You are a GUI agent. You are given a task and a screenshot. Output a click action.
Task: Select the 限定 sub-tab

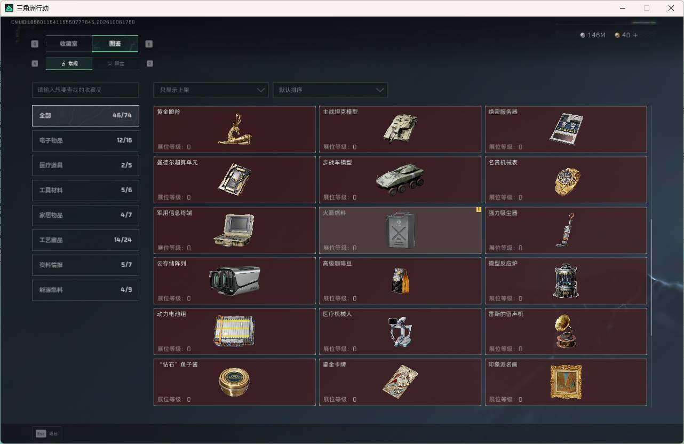coord(115,64)
